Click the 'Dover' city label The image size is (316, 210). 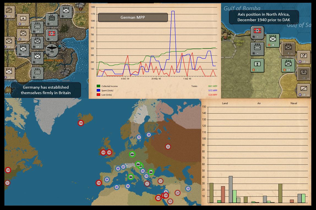(66, 80)
